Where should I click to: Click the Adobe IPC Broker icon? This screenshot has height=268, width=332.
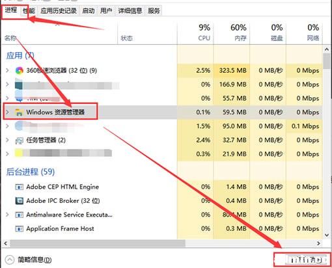[x=19, y=201]
